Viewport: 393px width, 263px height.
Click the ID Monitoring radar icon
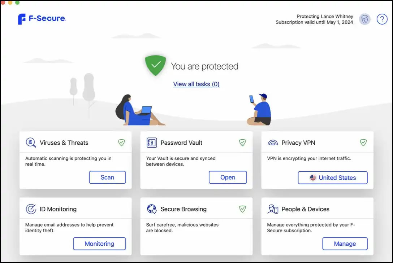[31, 209]
